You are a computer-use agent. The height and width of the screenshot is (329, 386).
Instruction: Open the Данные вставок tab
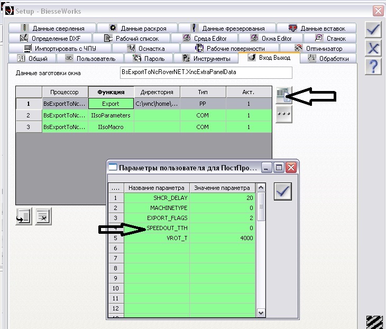point(316,29)
